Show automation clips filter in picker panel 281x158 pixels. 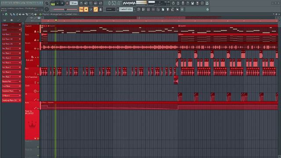[18, 20]
